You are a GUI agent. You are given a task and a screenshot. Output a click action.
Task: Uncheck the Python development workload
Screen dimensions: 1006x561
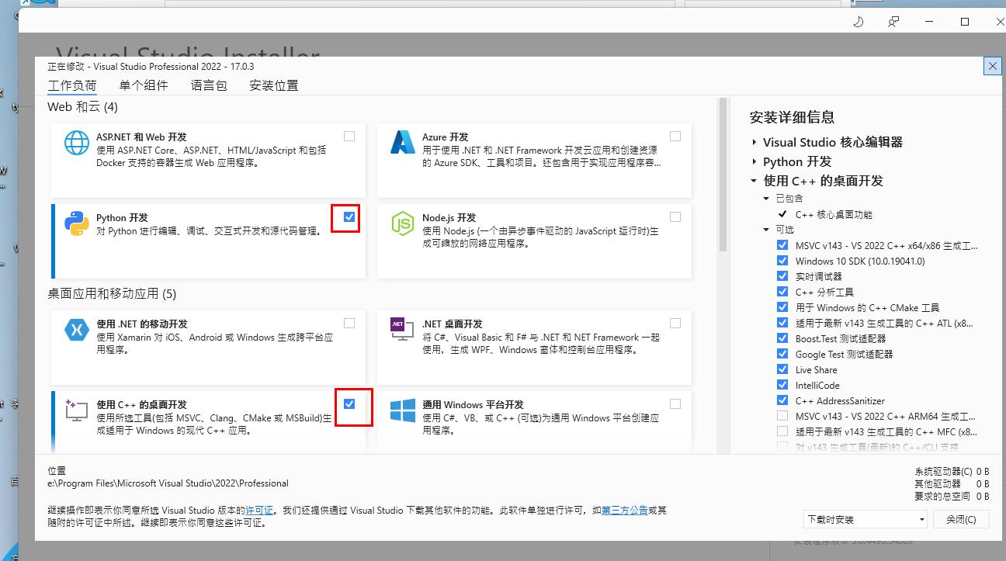(x=349, y=217)
